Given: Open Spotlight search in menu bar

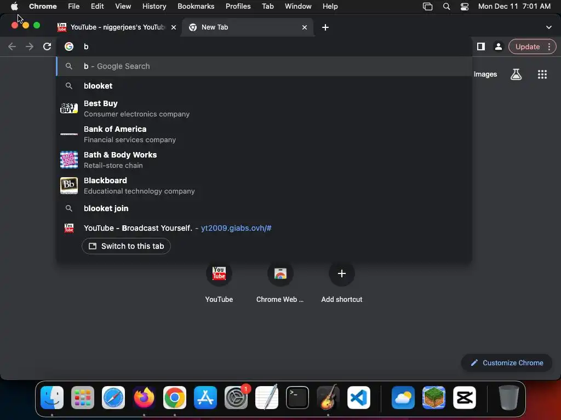Looking at the screenshot, I should (x=446, y=6).
